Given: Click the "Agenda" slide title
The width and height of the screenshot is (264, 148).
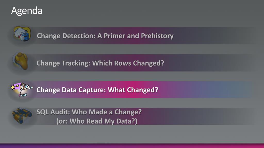Looking at the screenshot, I should [x=27, y=11].
